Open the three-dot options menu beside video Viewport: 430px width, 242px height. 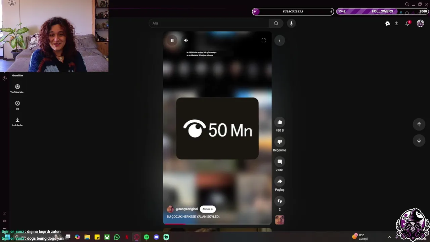279,40
